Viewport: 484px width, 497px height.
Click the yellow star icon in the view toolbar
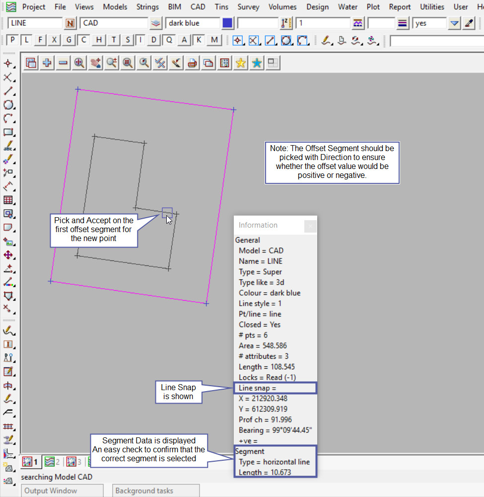click(x=241, y=63)
